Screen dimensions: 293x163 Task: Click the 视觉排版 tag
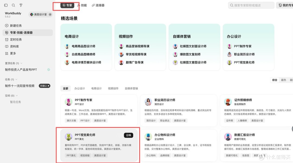(x=85, y=155)
